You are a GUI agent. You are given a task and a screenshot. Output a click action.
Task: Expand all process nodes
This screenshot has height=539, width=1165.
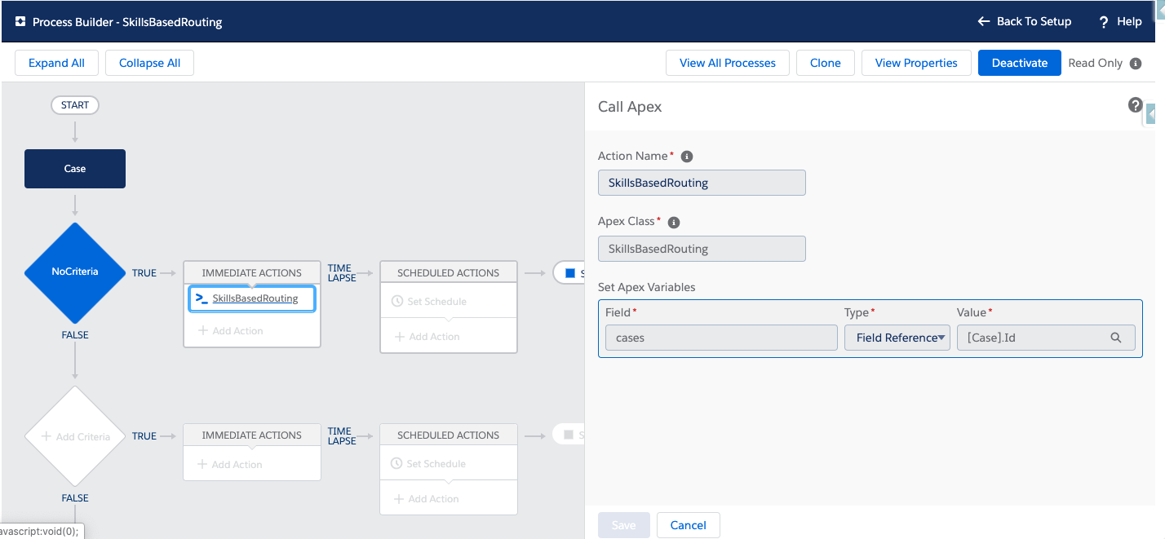(56, 63)
